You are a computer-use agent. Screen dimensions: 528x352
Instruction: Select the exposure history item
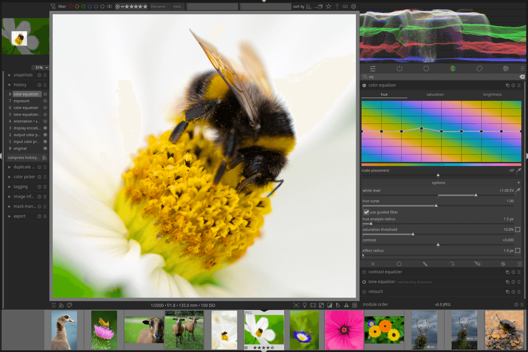point(21,101)
